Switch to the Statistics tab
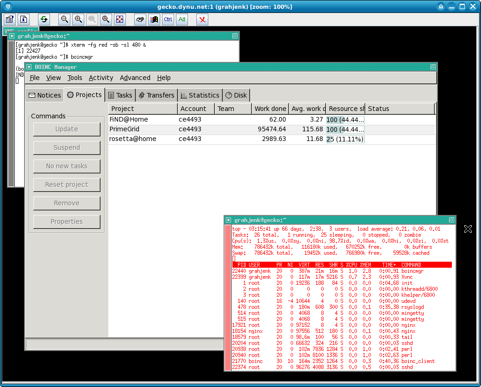Viewport: 481px width, 387px height. coord(200,95)
